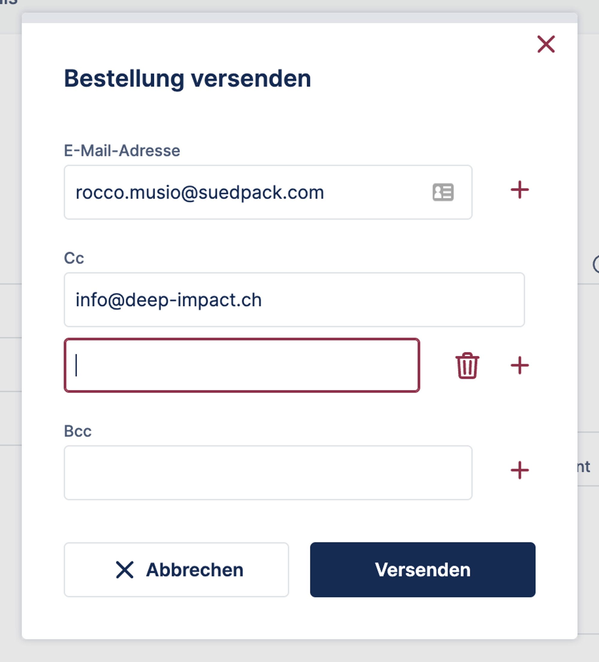Click the gray strip atop the dialog
The height and width of the screenshot is (662, 599).
click(x=299, y=18)
